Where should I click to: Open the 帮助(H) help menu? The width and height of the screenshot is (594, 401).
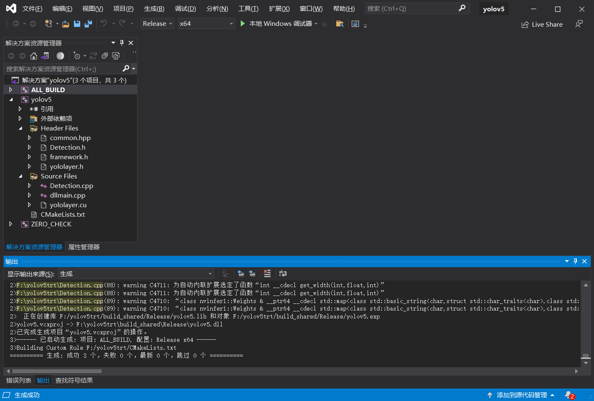(344, 9)
